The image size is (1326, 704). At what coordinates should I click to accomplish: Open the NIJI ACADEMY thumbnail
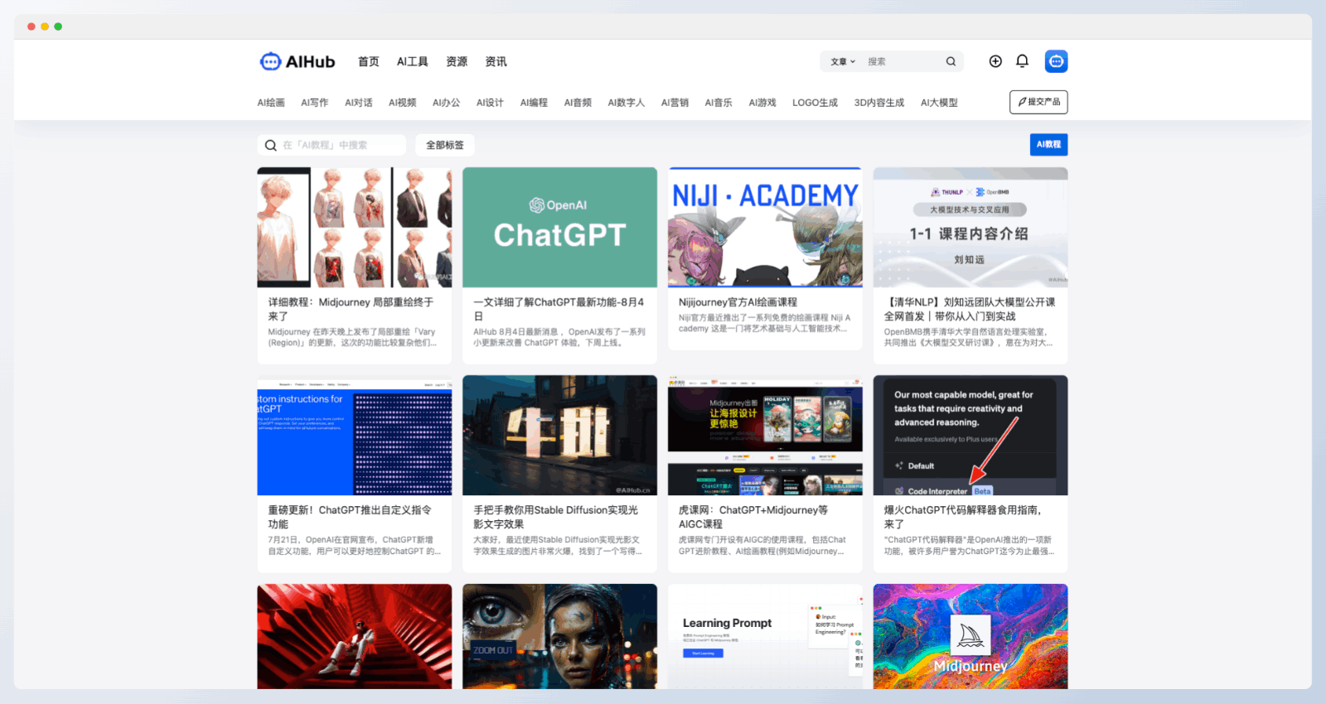[x=765, y=227]
